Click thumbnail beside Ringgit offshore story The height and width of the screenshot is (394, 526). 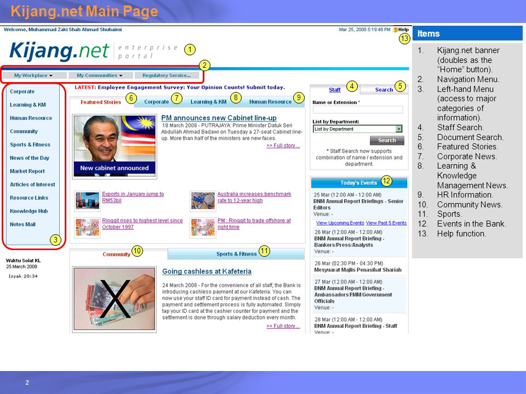coord(203,228)
